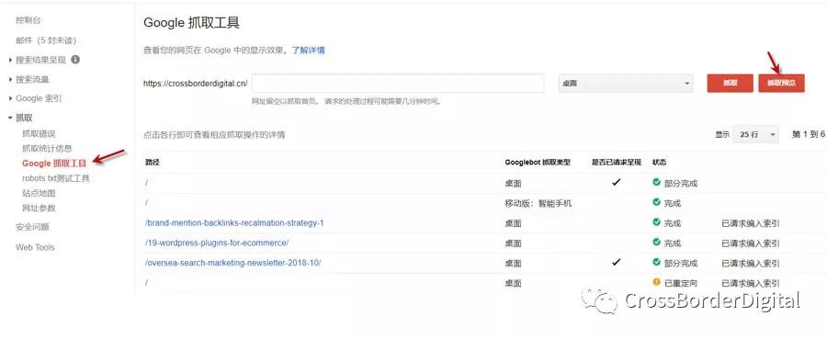This screenshot has width=827, height=339.
Task: Open 抓取统计信息 in the sidebar
Action: click(47, 149)
